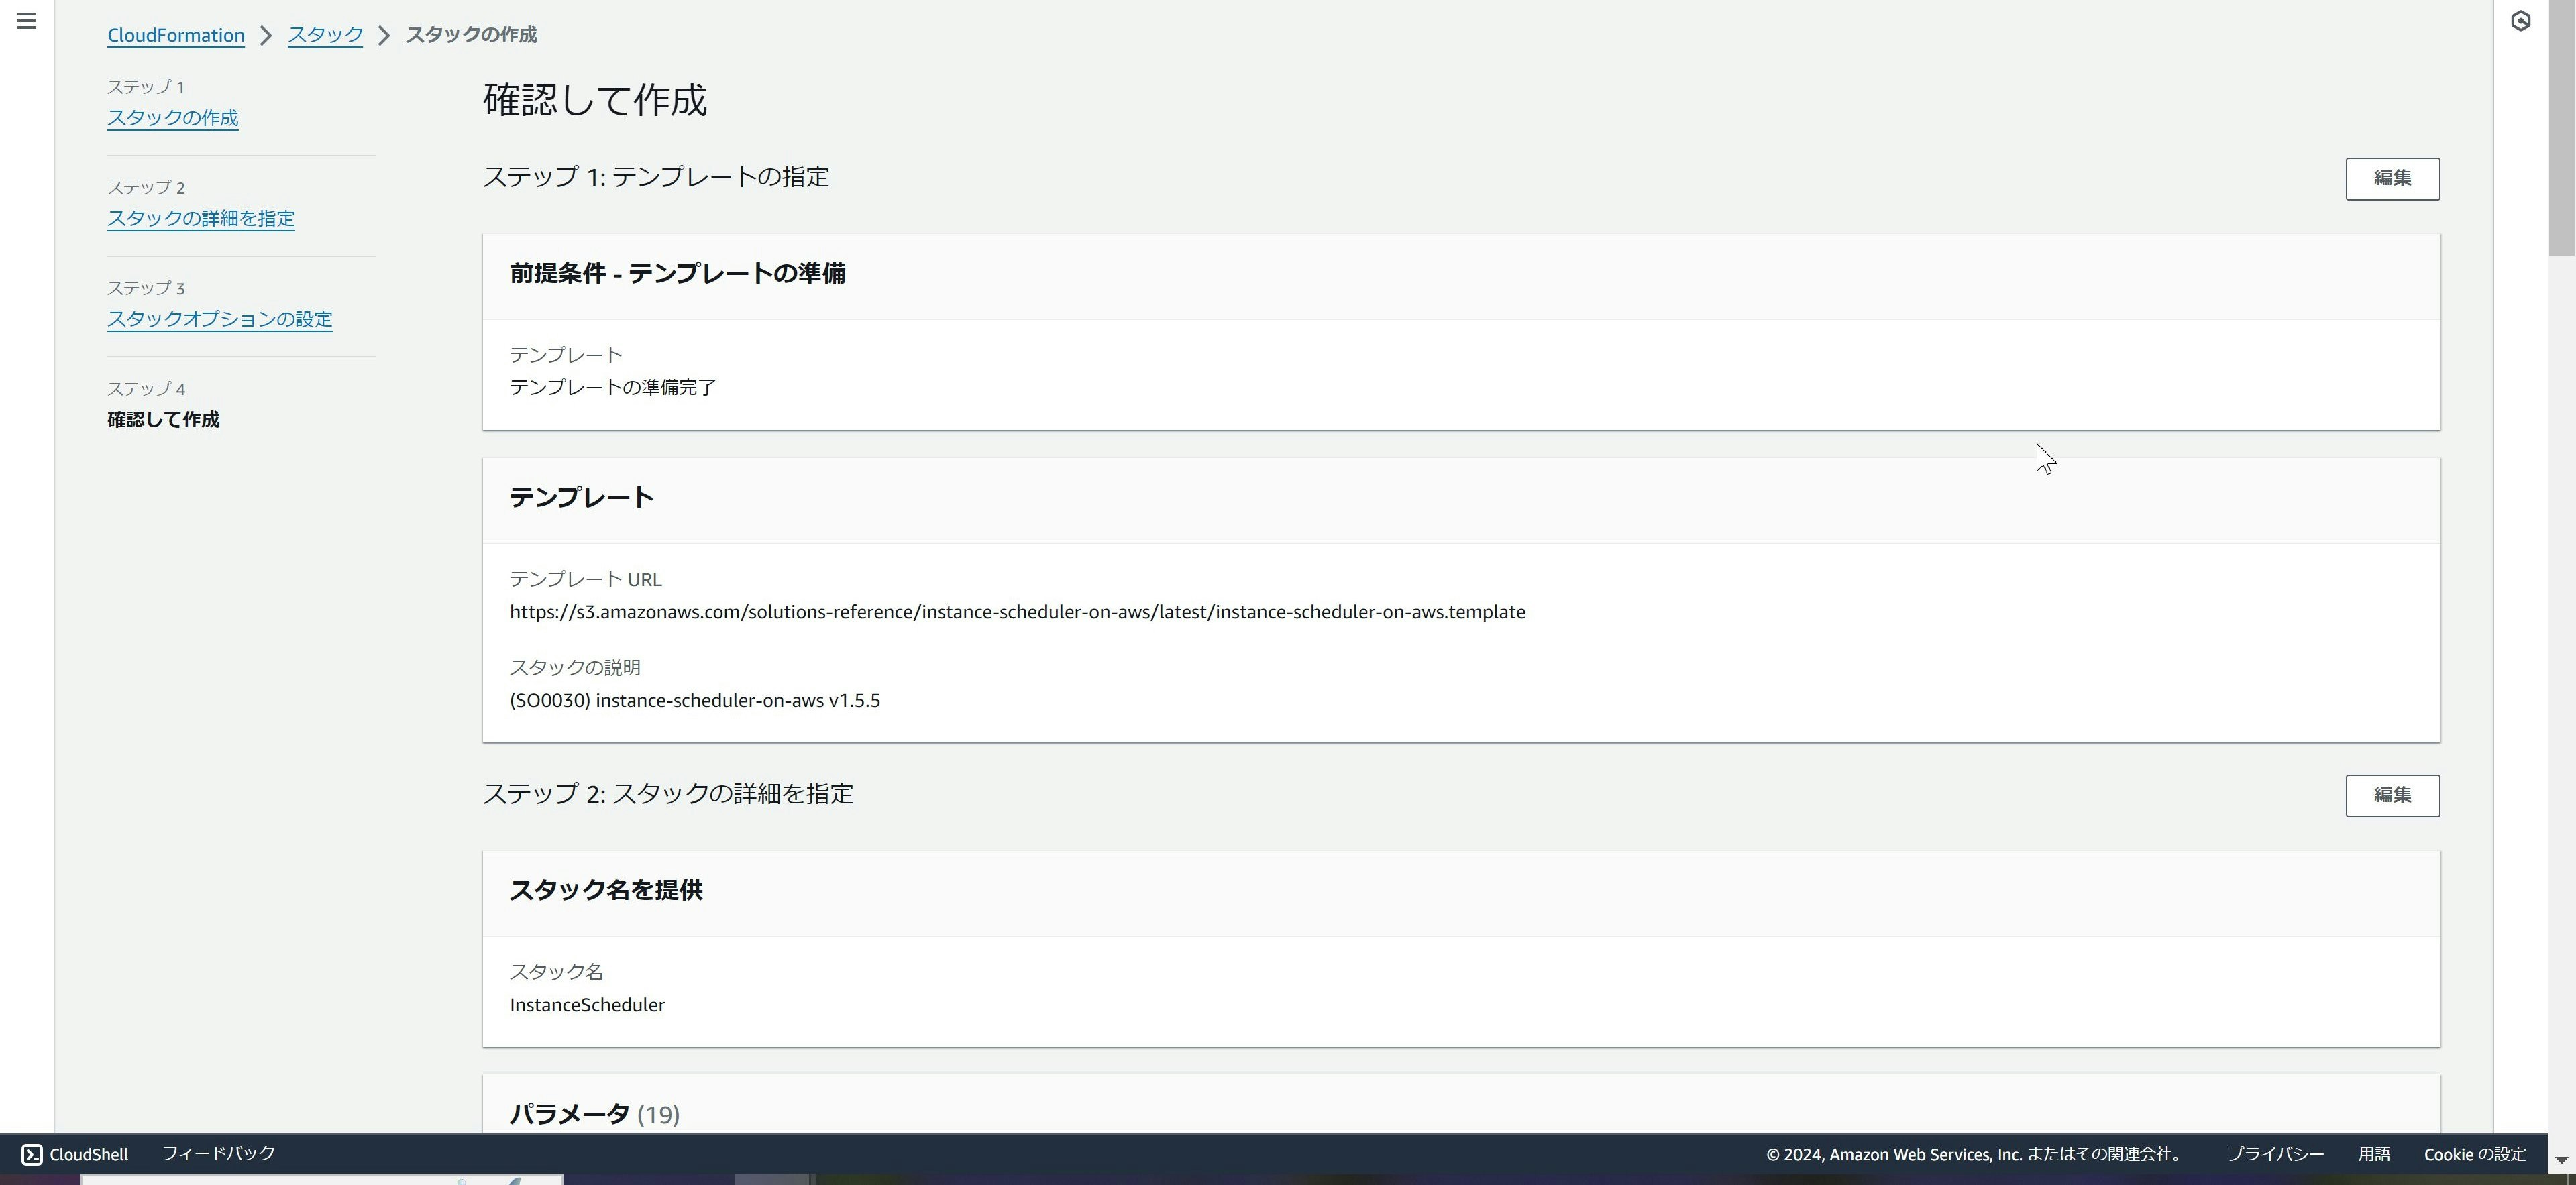
Task: Open フィードバック in the footer
Action: 218,1153
